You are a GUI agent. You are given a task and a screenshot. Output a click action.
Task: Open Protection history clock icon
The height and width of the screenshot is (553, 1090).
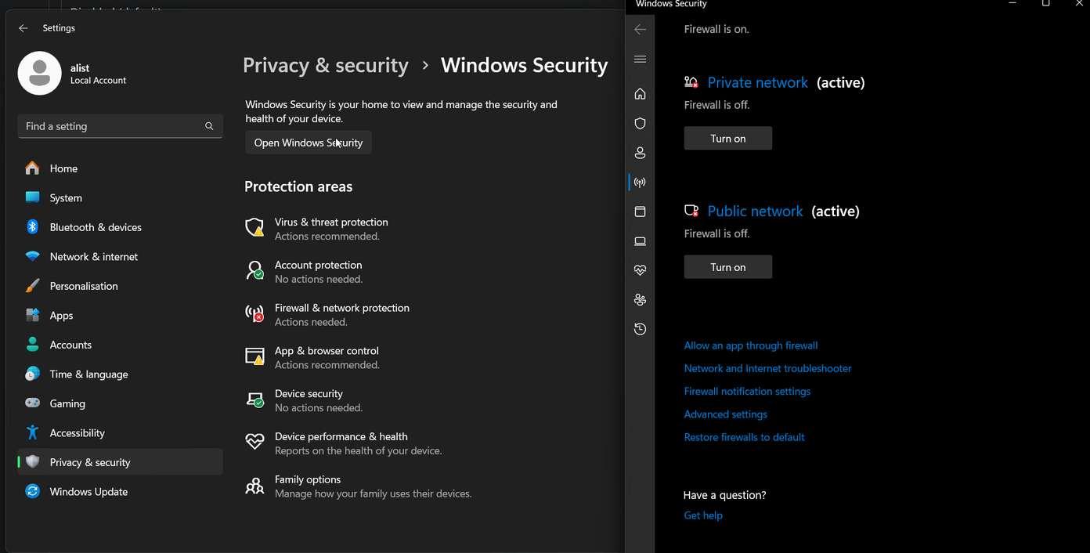(640, 329)
